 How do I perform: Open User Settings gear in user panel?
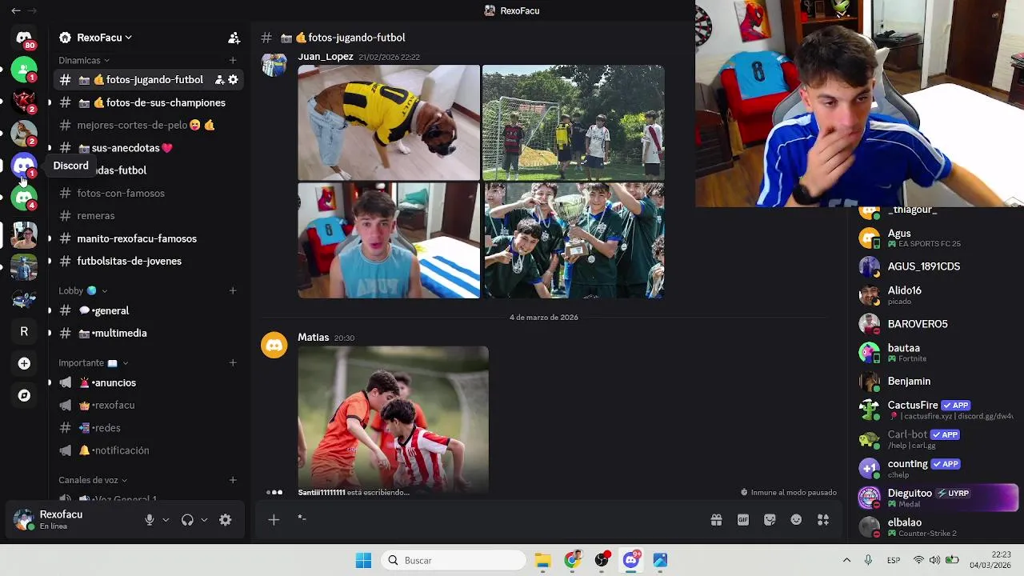click(x=226, y=520)
